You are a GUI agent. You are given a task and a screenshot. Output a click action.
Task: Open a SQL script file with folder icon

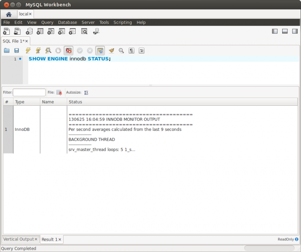6,50
